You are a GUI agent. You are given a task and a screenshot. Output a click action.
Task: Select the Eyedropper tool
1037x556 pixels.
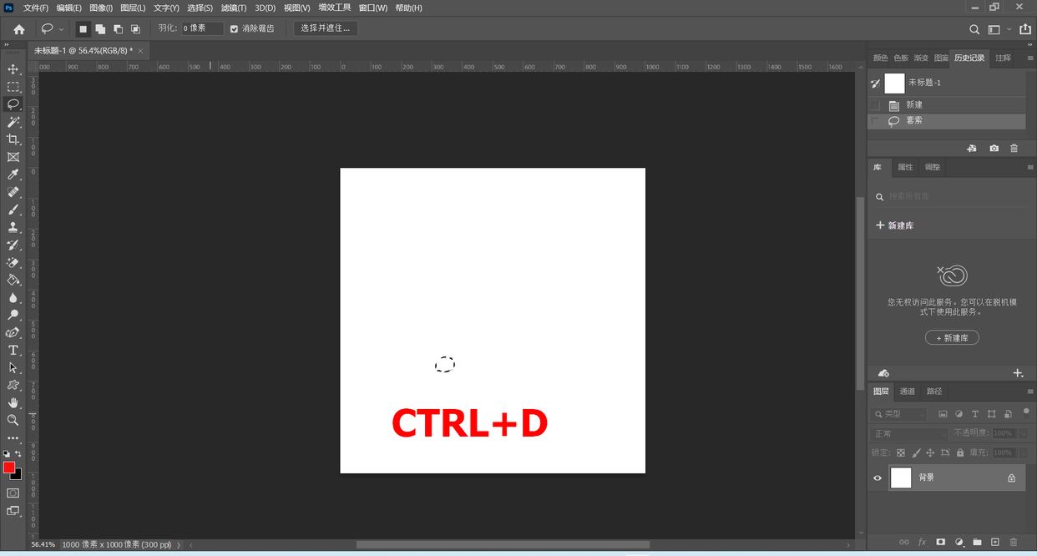pyautogui.click(x=13, y=174)
